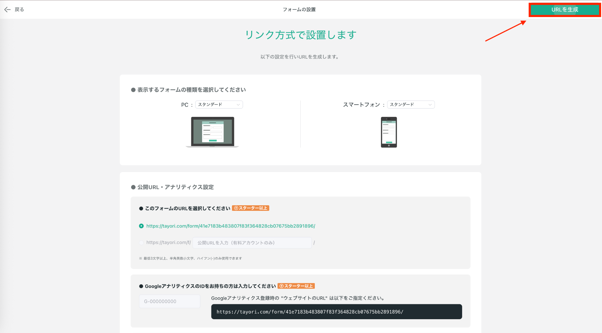Click the text 以下の設定を行いURLを生成します。
The height and width of the screenshot is (333, 602).
pos(300,57)
